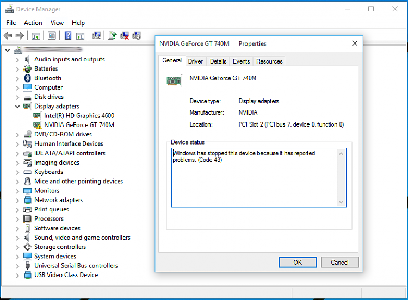
Task: Click the Device Manager title bar icon
Action: 9,9
